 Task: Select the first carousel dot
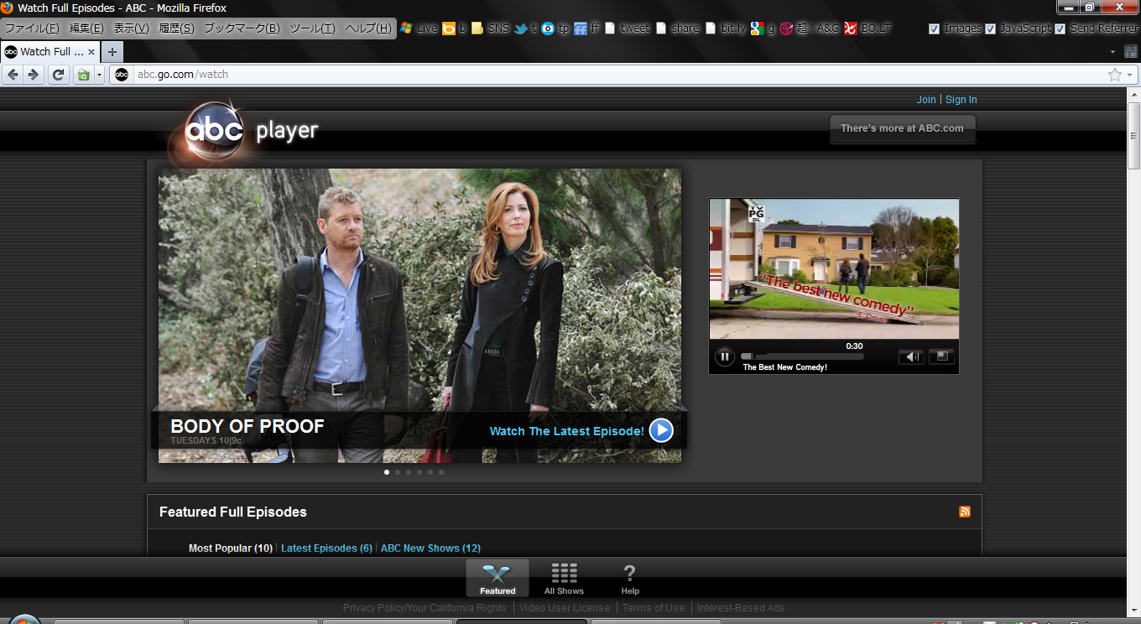[x=387, y=472]
